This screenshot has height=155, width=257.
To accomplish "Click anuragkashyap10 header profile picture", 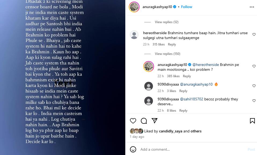I will tap(134, 7).
